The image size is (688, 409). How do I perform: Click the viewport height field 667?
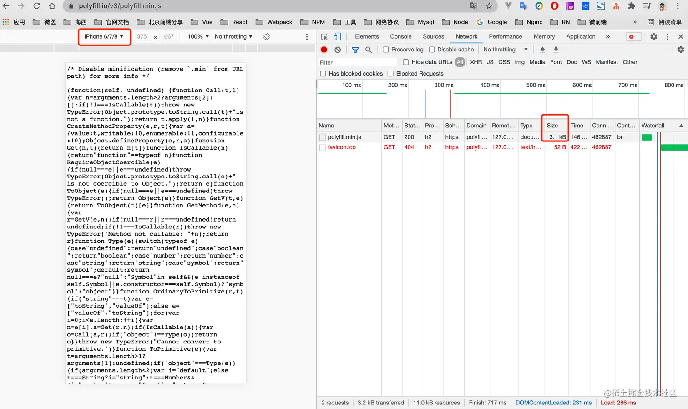[x=169, y=36]
